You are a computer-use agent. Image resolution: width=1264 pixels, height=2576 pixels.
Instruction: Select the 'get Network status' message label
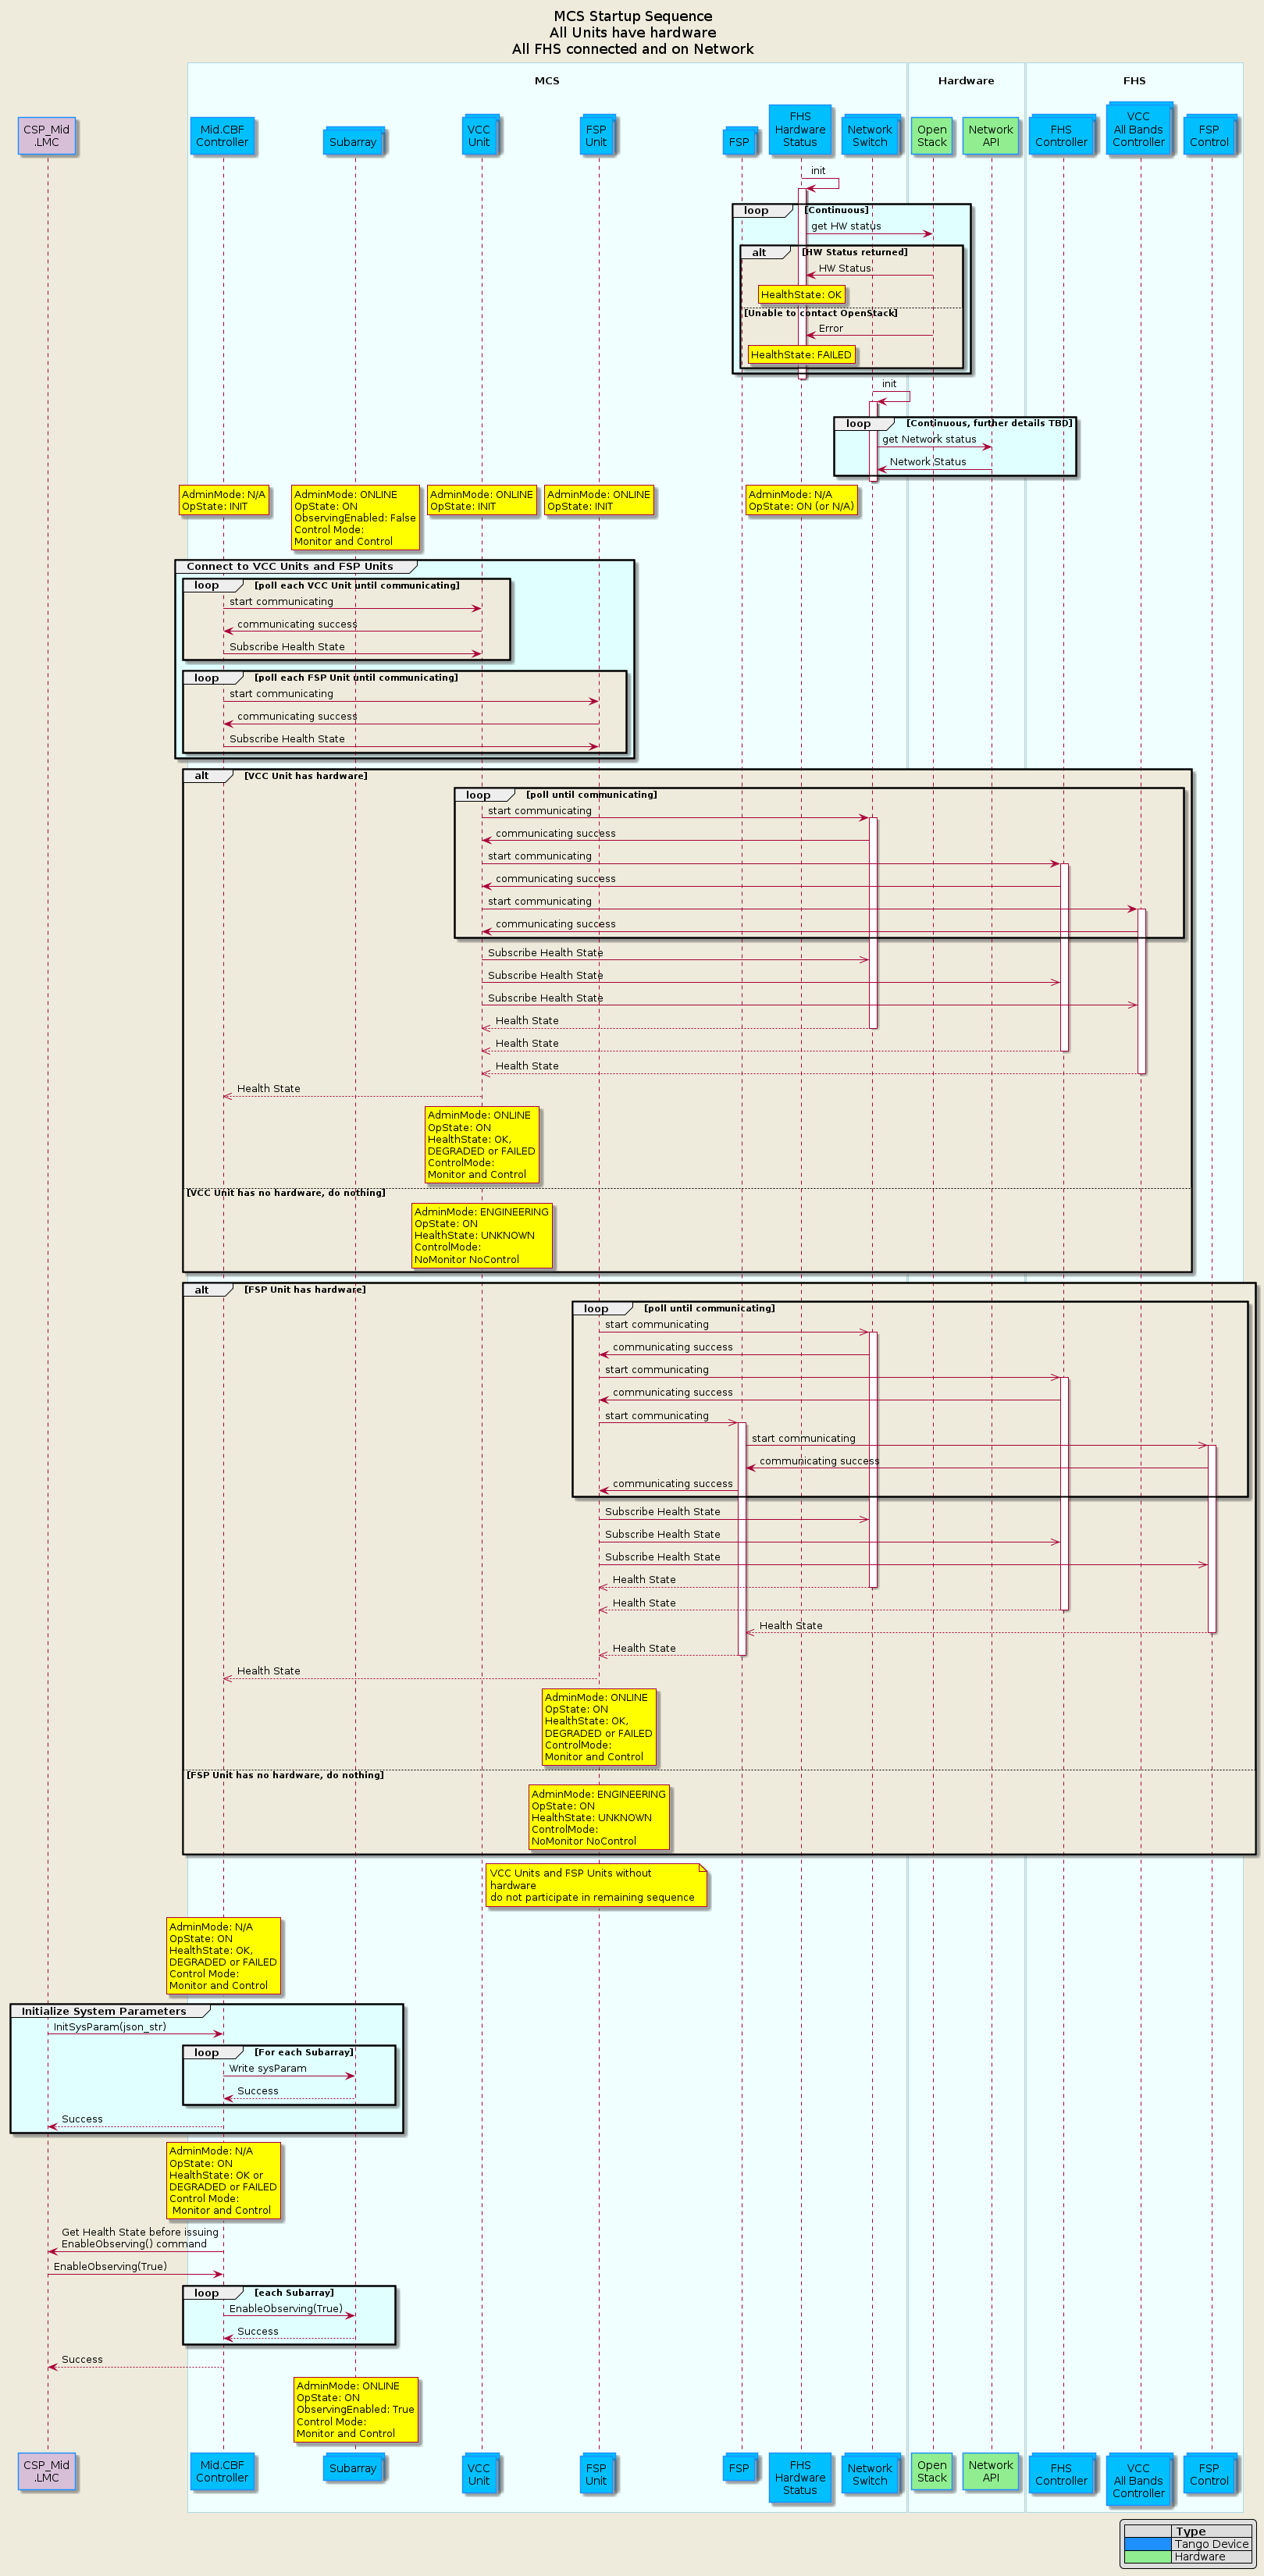[x=929, y=439]
